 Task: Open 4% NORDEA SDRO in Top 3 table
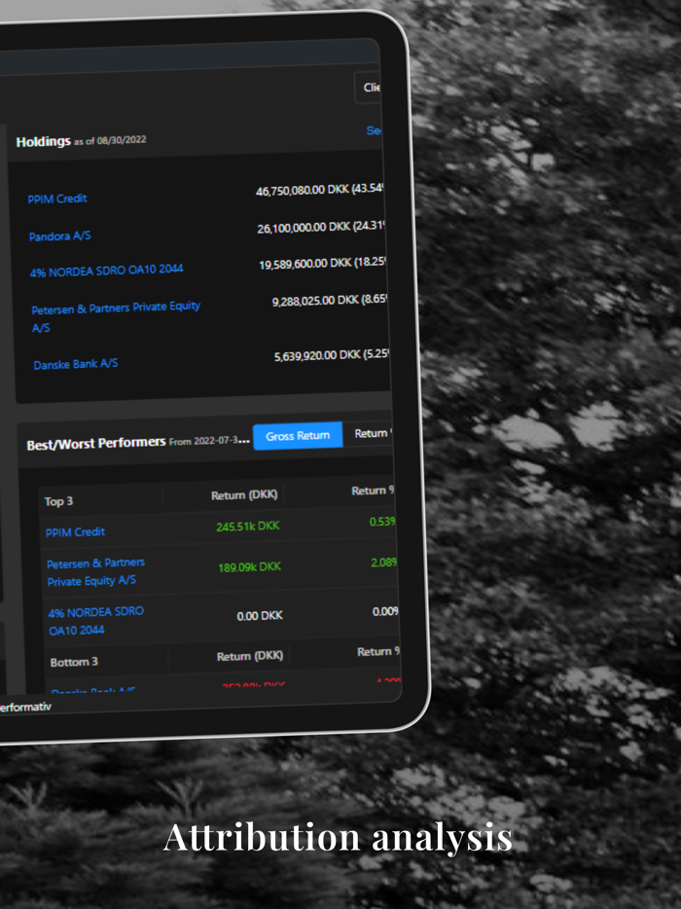point(95,621)
